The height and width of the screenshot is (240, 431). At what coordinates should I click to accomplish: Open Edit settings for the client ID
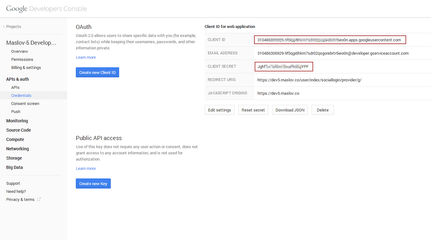click(x=220, y=110)
